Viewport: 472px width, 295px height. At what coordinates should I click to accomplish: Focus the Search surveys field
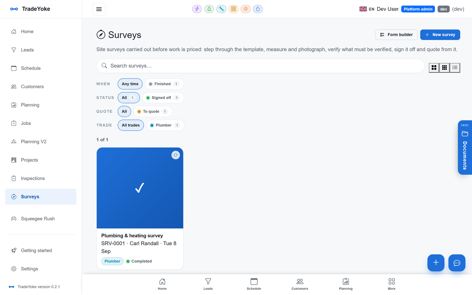click(260, 66)
